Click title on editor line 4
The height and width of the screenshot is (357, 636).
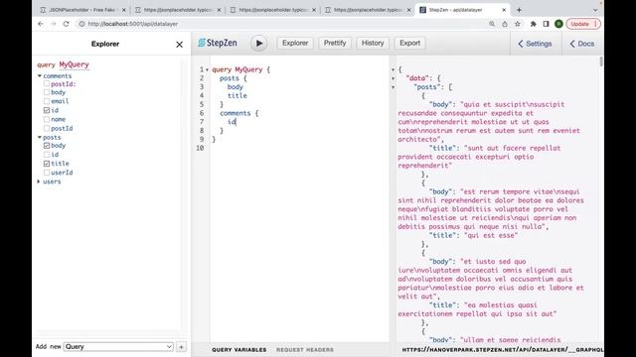click(237, 95)
